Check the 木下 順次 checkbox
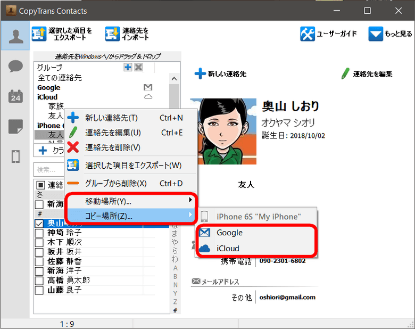This screenshot has height=329, width=415. 39,243
